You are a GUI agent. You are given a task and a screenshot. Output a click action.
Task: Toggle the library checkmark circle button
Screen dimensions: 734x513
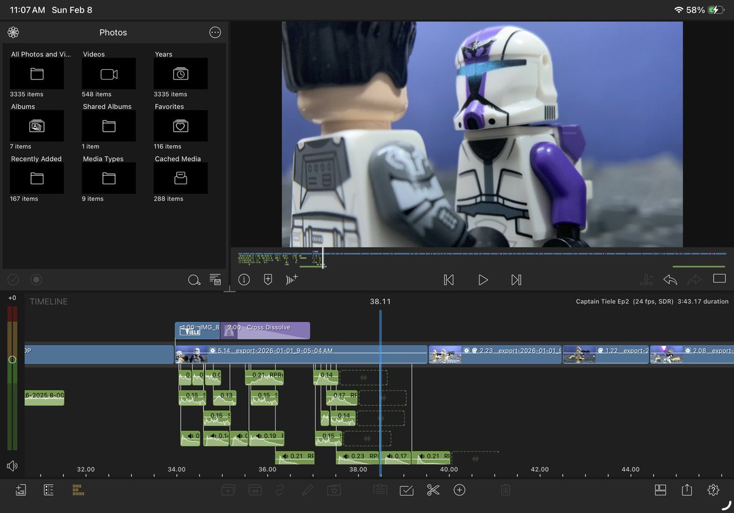pos(13,280)
